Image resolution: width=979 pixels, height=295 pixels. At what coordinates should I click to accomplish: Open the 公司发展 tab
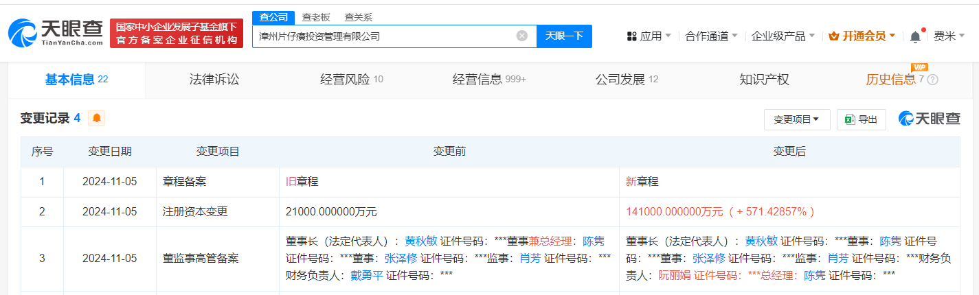click(x=627, y=80)
